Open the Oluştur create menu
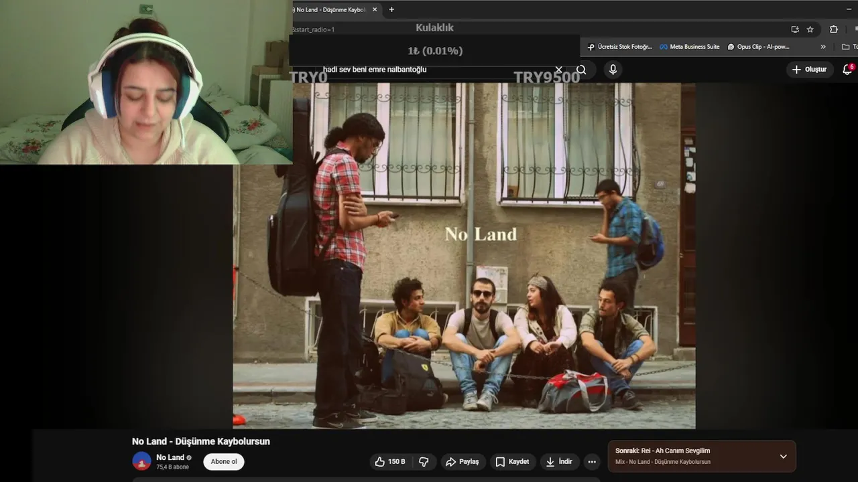This screenshot has width=858, height=482. point(809,70)
